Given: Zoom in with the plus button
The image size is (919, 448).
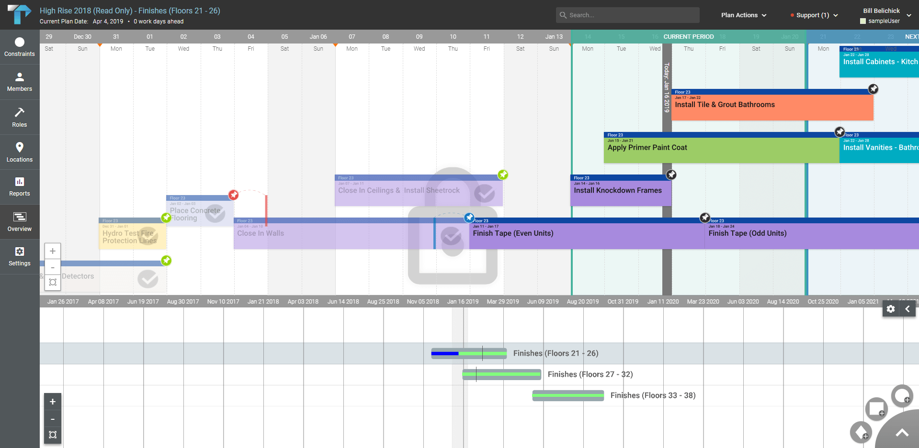Looking at the screenshot, I should pos(52,251).
